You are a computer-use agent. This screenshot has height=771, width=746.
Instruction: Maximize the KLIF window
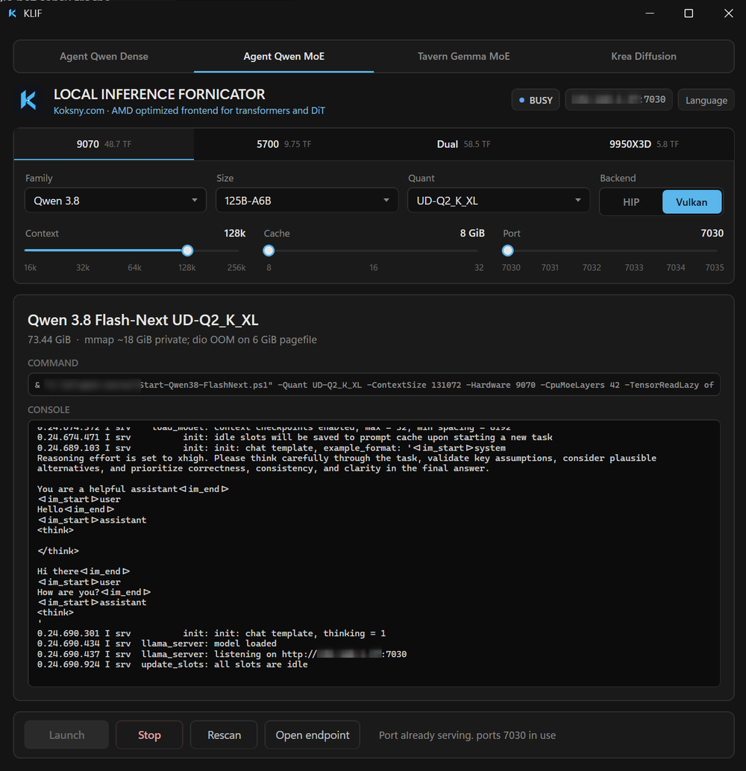[x=689, y=13]
